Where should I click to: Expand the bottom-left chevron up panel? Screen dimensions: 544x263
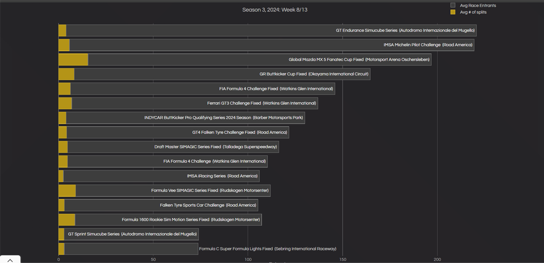click(10, 259)
